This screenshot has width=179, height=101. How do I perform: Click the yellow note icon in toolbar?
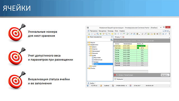112,34
